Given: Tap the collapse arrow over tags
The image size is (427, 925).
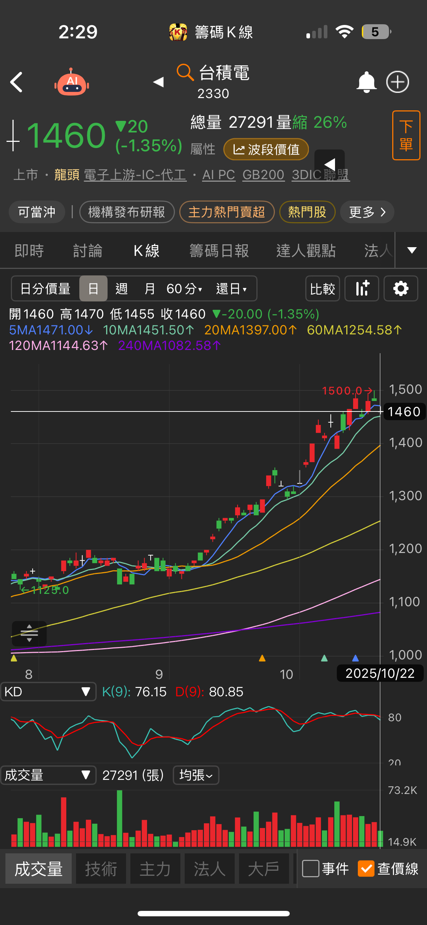Looking at the screenshot, I should coord(330,164).
